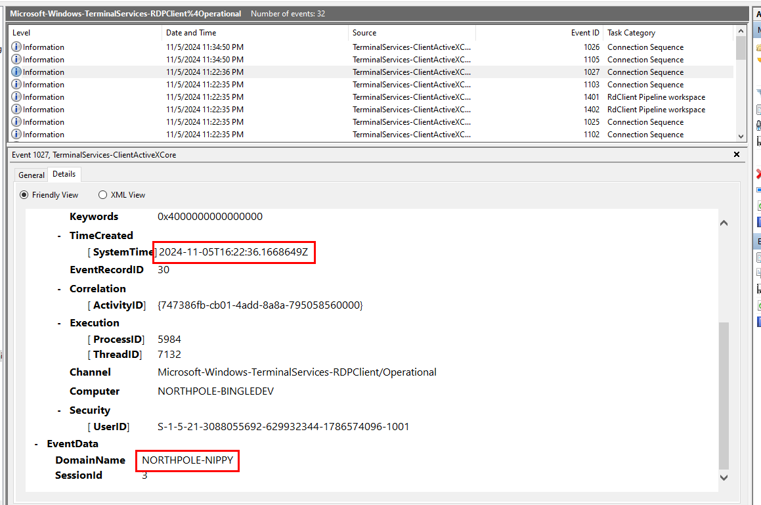
Task: Click the details pane vertical scrollbar thumb
Action: [x=724, y=396]
